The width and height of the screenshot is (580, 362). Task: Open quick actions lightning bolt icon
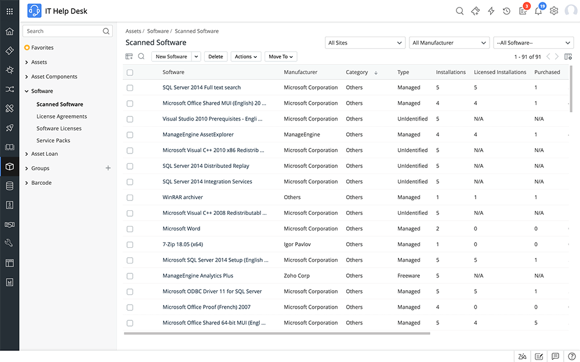point(491,10)
